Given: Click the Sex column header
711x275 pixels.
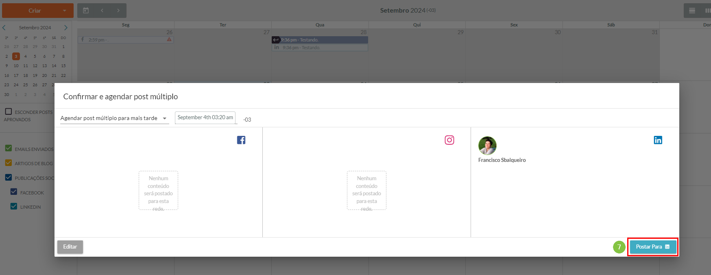Looking at the screenshot, I should (x=514, y=25).
